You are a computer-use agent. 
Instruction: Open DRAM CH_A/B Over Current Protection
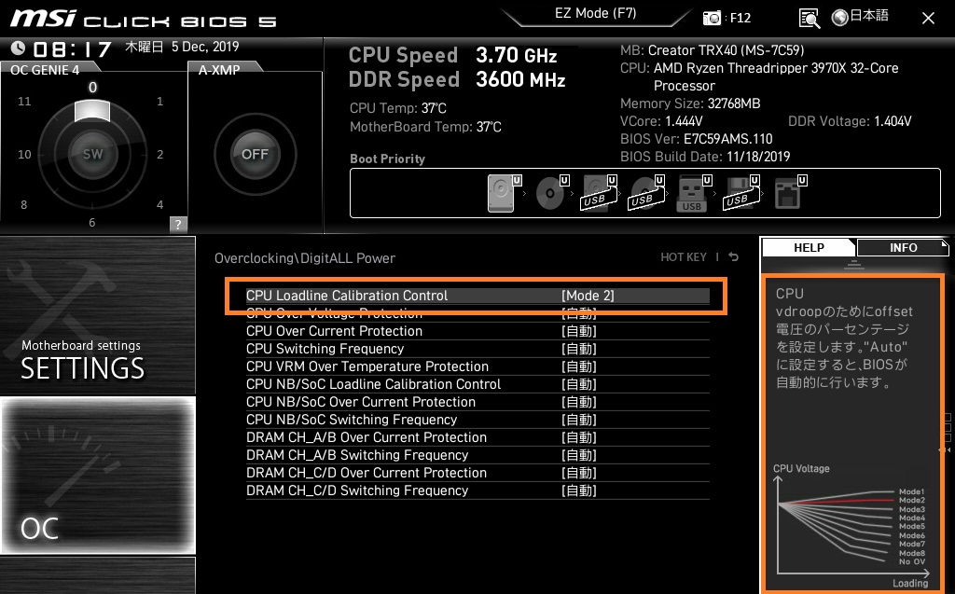point(477,436)
